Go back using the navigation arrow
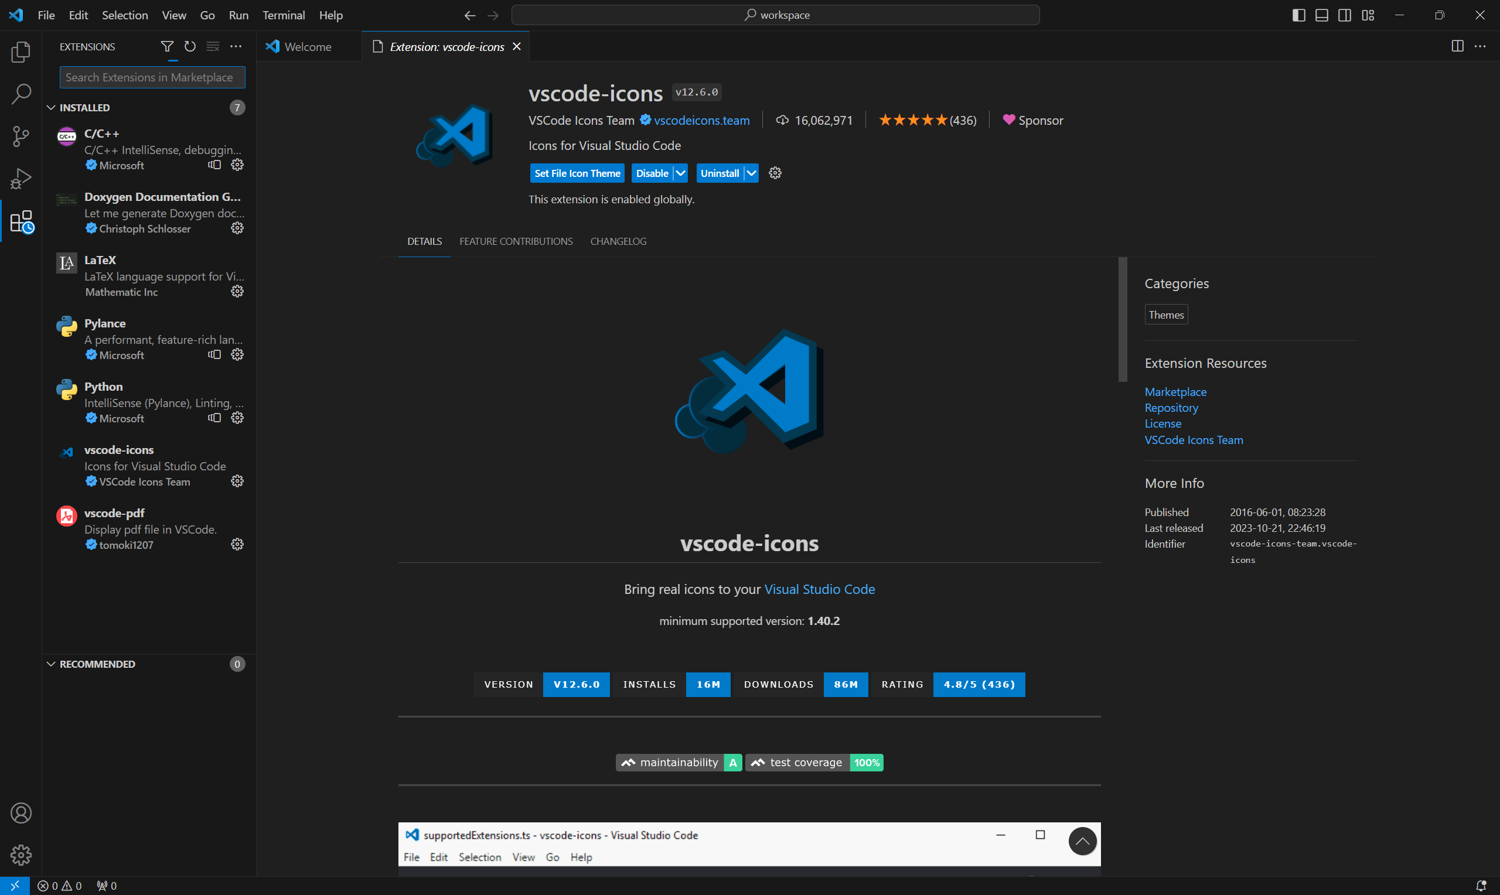This screenshot has width=1500, height=895. (470, 15)
